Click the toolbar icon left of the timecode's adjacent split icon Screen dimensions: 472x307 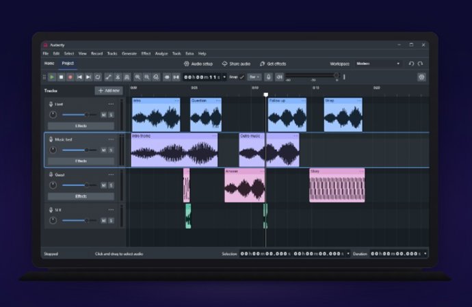click(x=167, y=77)
